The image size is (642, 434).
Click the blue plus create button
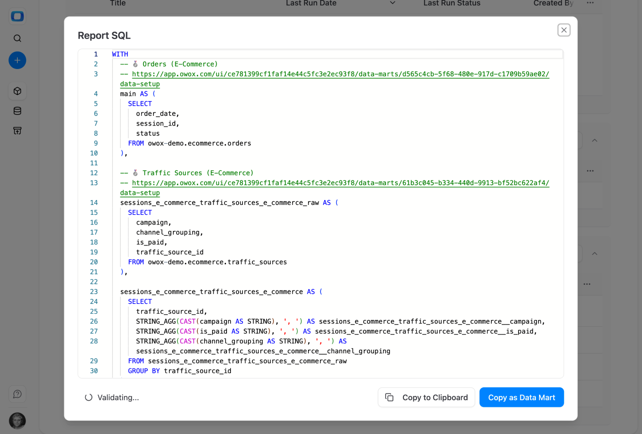click(x=17, y=60)
